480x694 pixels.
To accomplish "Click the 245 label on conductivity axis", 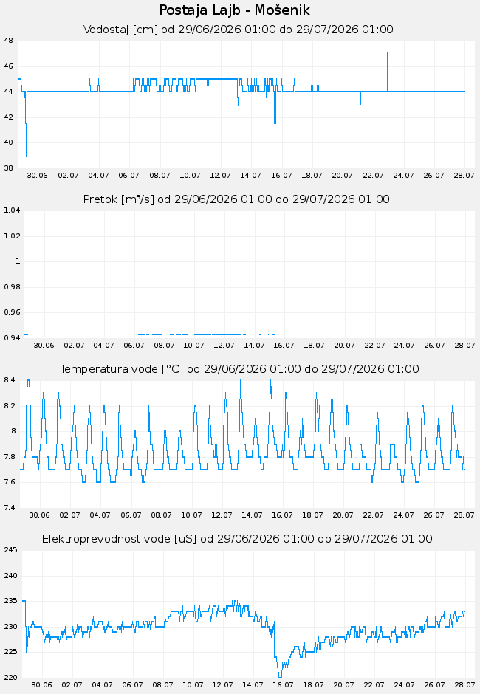I will (10, 550).
